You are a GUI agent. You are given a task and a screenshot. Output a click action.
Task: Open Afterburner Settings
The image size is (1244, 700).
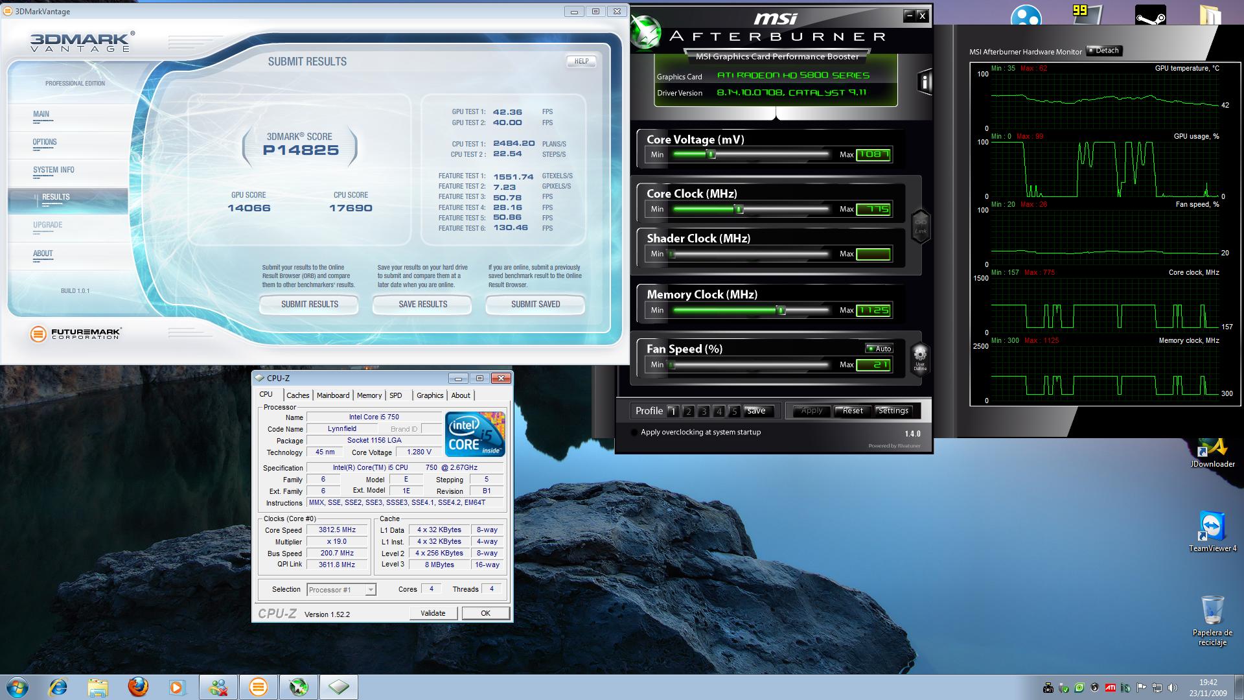point(893,411)
